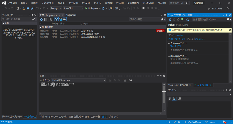This screenshot has width=233, height=124.
Task: Refresh the Program.cs history view
Action: (41, 19)
